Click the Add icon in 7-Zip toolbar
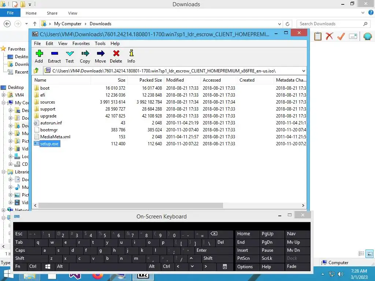375x281 pixels. pyautogui.click(x=39, y=53)
